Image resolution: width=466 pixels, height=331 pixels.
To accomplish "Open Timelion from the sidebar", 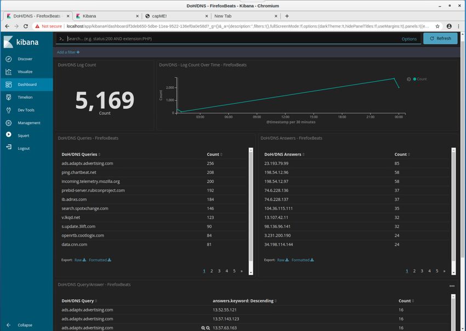I will coord(26,97).
